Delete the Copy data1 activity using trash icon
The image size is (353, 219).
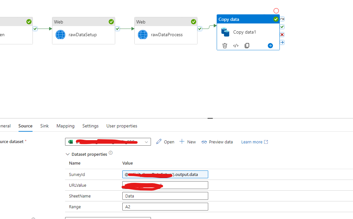coord(224,45)
